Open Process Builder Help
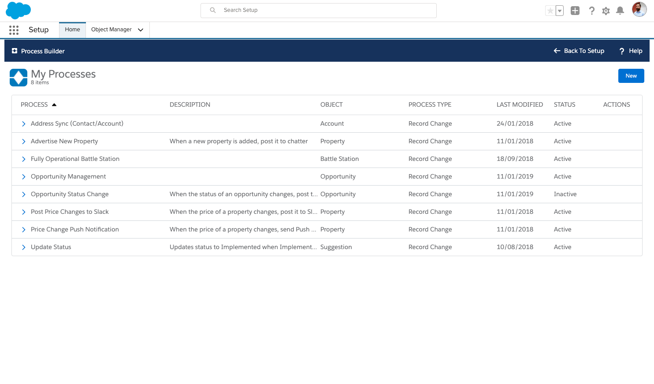The height and width of the screenshot is (384, 654). click(x=631, y=51)
